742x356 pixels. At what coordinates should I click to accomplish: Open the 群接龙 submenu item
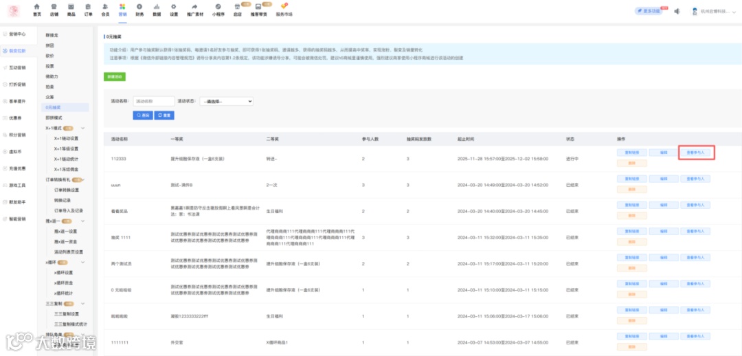(52, 35)
